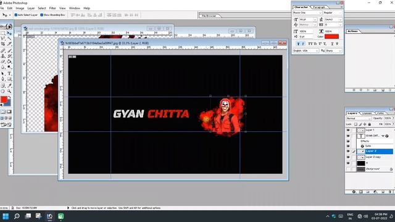
Task: Select the Type tool in the toolbox
Action: [x=9, y=73]
